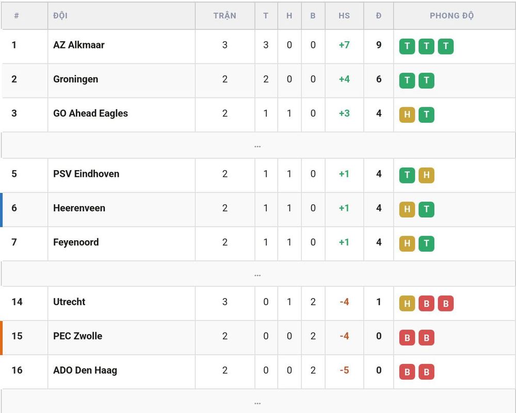Click PEC Zwolle's first red B badge
The image size is (516, 413).
coord(407,338)
